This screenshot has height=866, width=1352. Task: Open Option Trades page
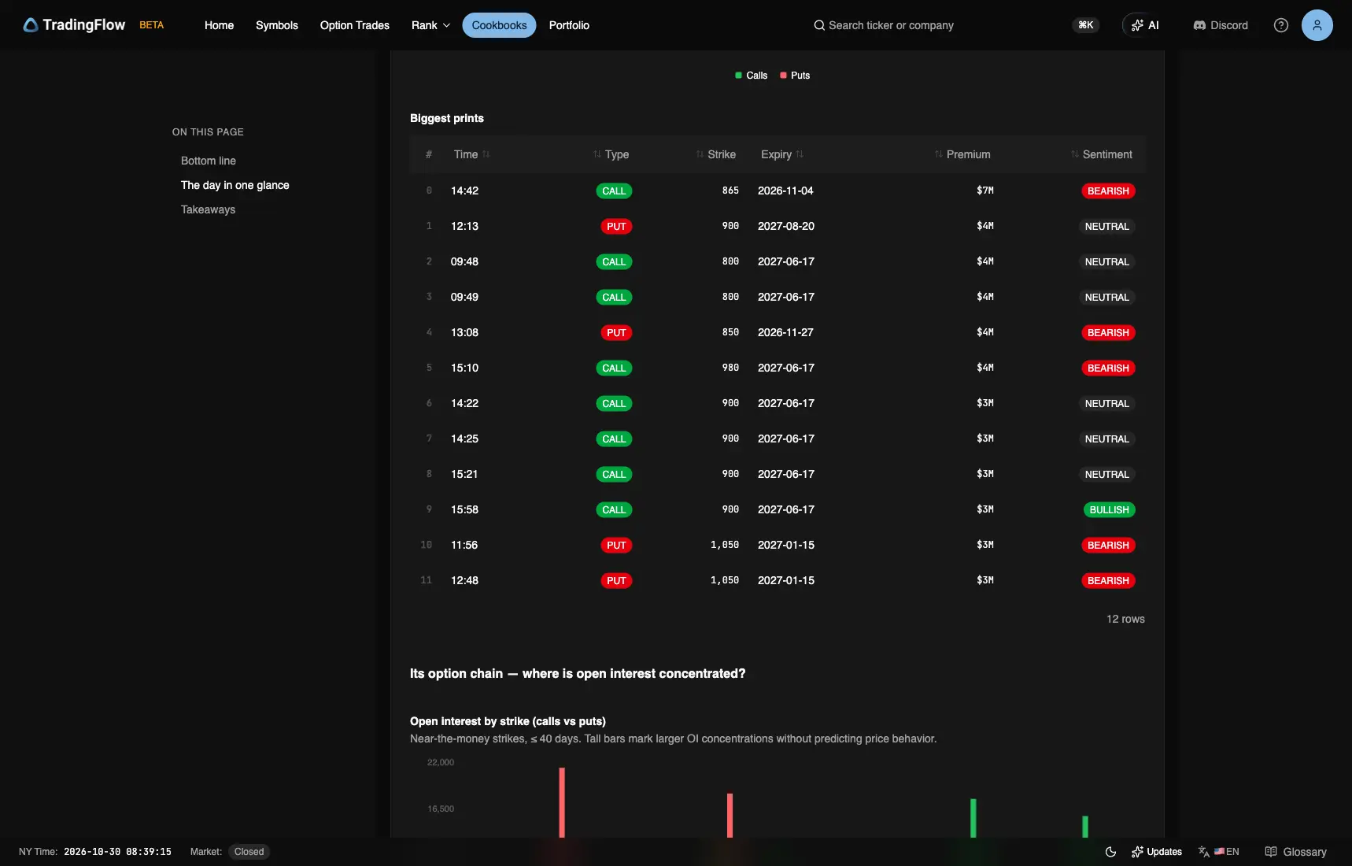355,25
